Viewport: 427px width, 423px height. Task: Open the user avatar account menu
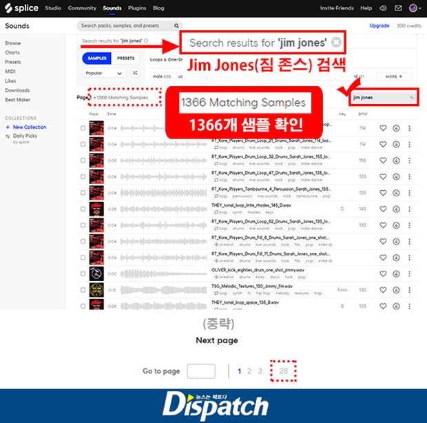415,8
